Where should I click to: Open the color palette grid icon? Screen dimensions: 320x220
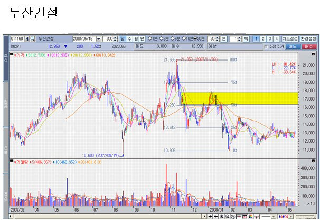(x=250, y=216)
